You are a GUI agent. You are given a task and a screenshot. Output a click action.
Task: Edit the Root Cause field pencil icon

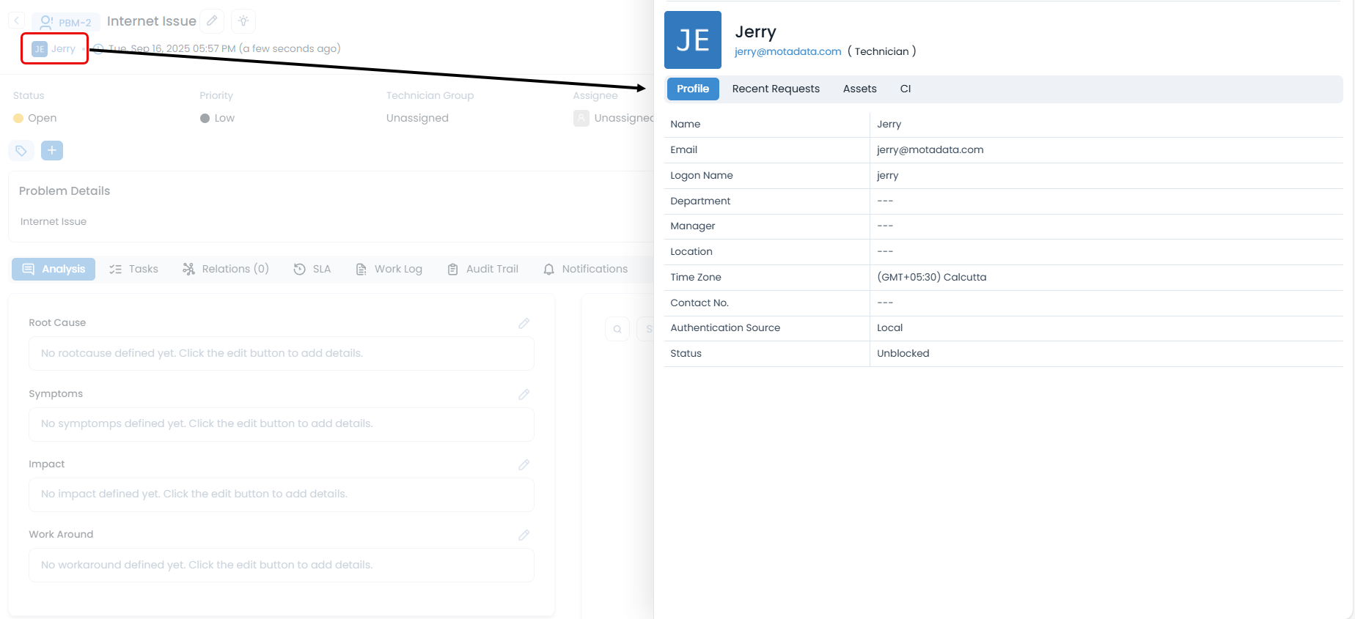[524, 323]
